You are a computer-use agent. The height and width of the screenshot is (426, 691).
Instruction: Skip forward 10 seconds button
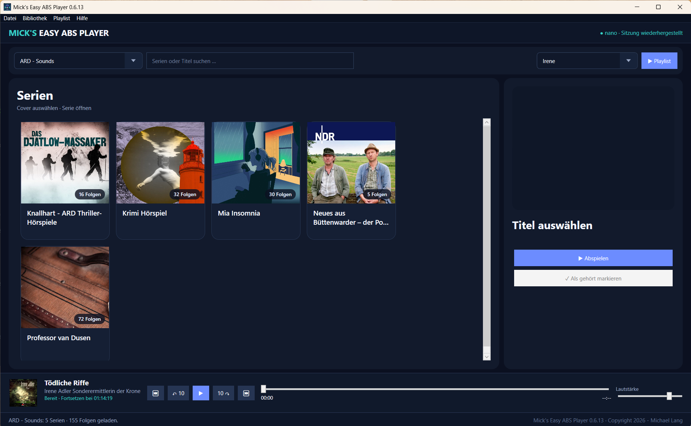coord(223,393)
